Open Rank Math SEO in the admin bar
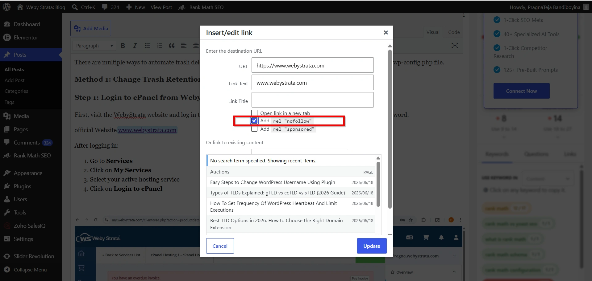Image resolution: width=592 pixels, height=281 pixels. pyautogui.click(x=201, y=7)
